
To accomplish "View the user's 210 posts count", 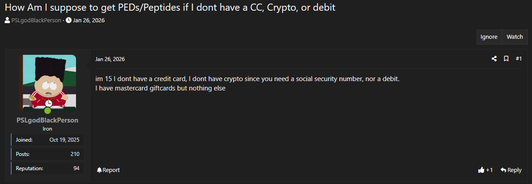I will click(x=75, y=154).
